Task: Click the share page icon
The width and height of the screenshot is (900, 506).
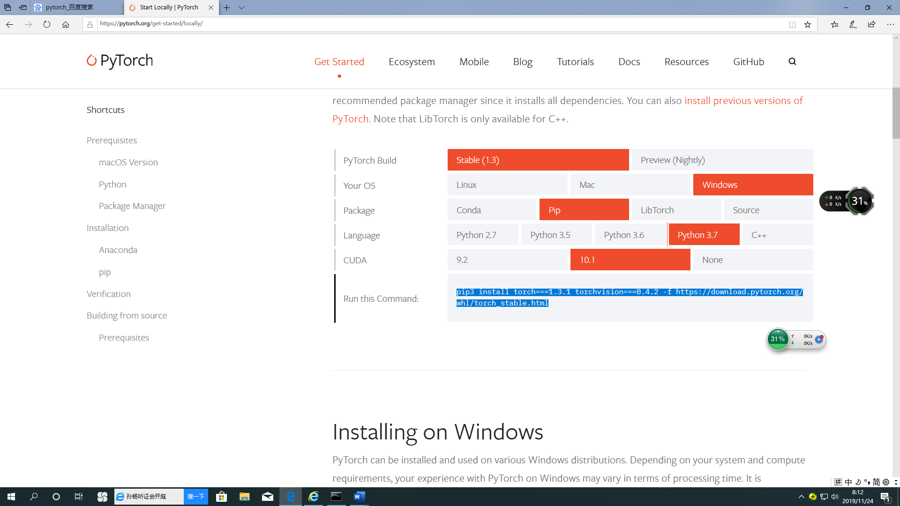Action: pos(871,24)
